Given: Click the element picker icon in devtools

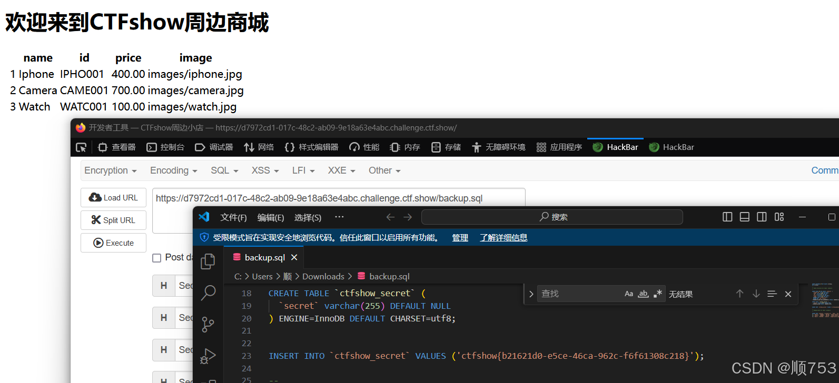Looking at the screenshot, I should pos(81,147).
